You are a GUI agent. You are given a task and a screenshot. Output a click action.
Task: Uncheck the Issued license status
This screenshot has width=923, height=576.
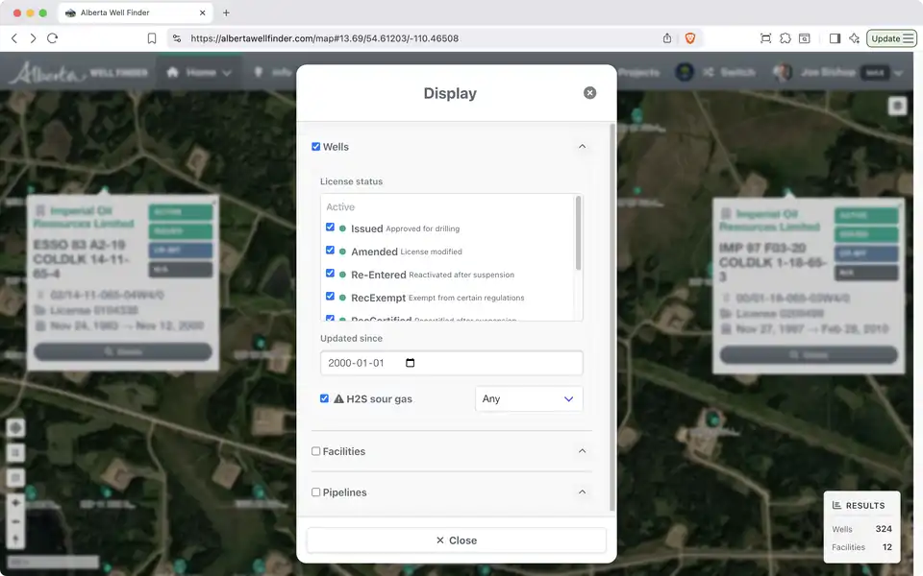[330, 228]
